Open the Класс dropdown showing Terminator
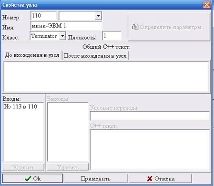214x186 pixels. click(x=62, y=36)
